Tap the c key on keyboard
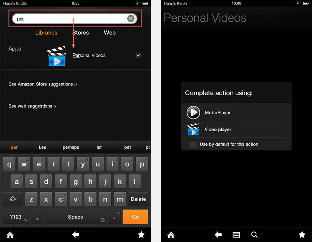The image size is (312, 242). tap(61, 199)
